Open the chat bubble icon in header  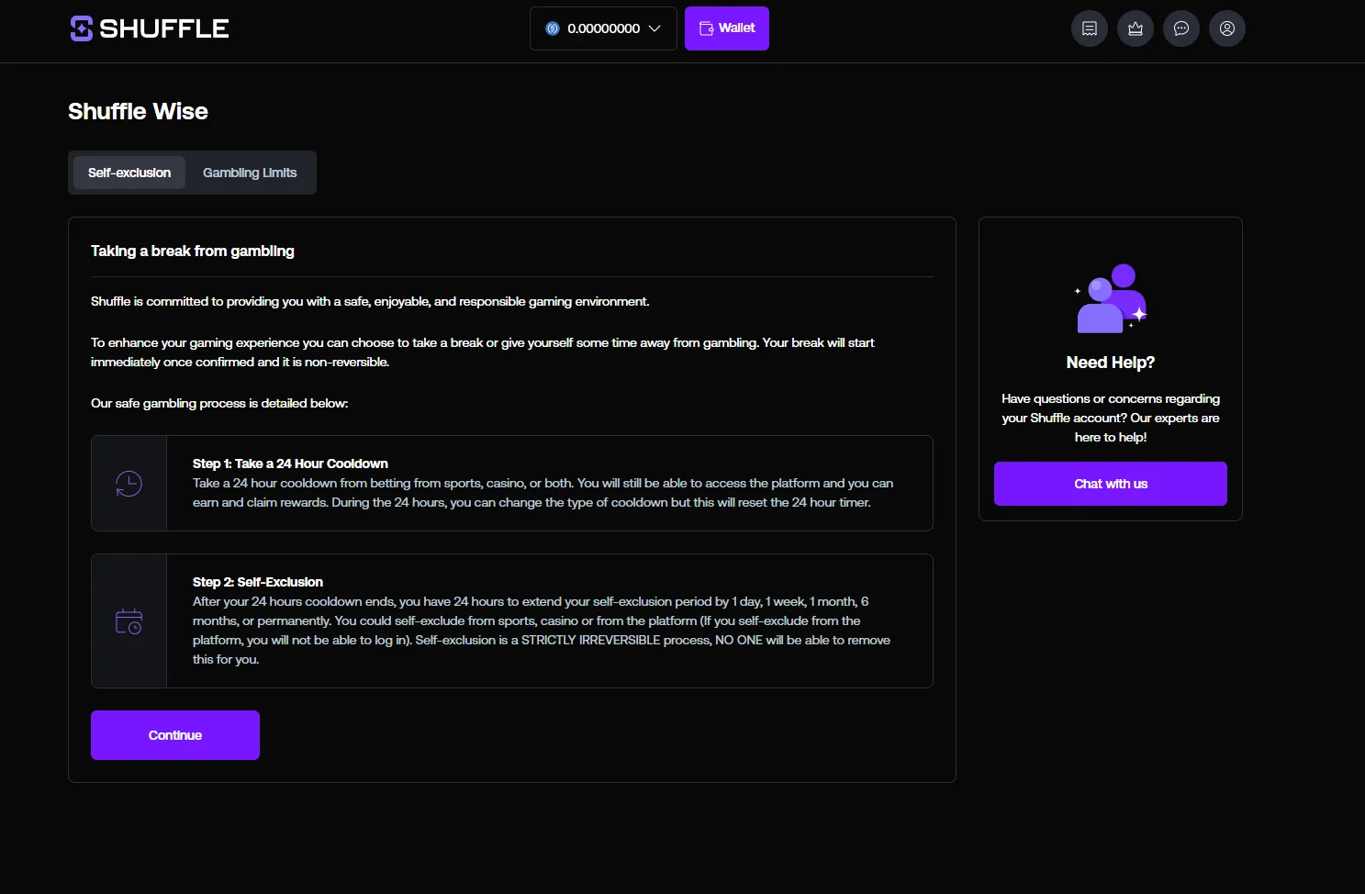(1181, 28)
